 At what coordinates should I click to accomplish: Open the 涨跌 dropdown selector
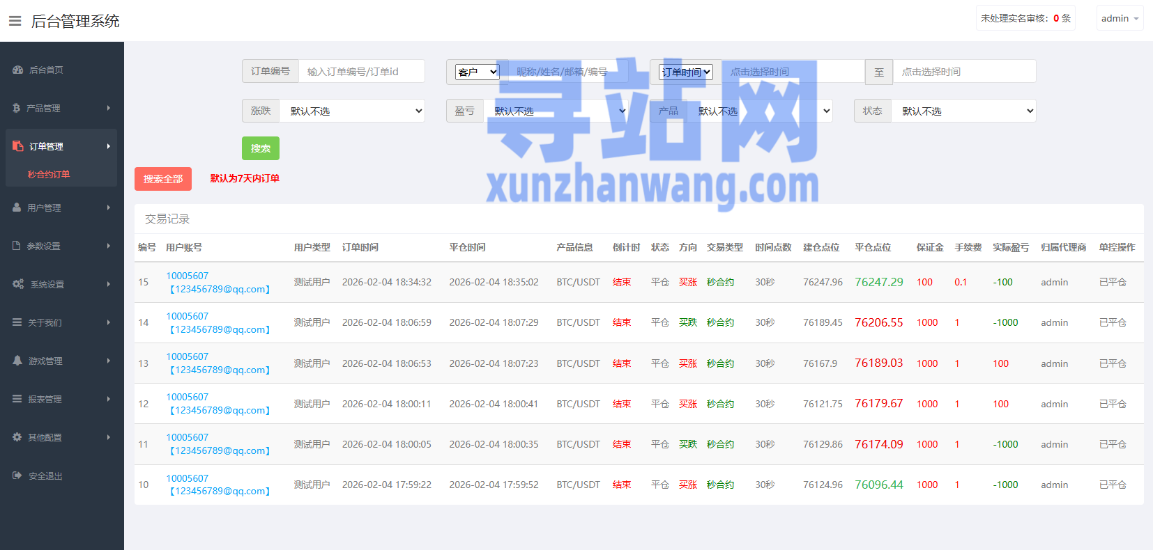[352, 111]
